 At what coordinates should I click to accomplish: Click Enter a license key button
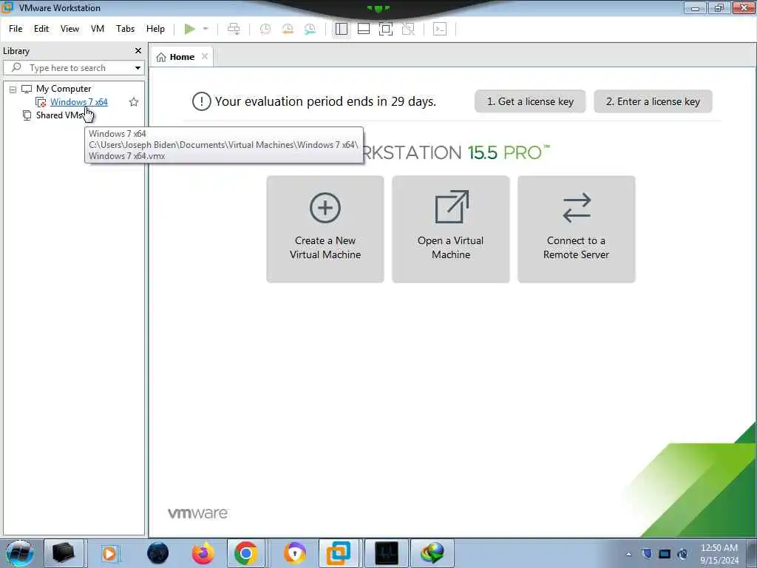(653, 101)
